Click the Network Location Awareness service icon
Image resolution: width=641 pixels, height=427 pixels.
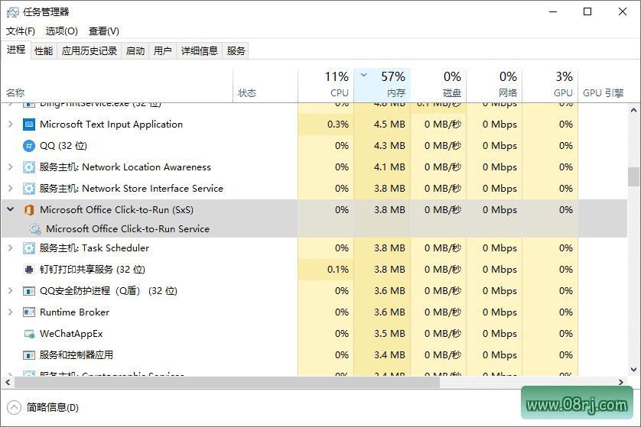[x=29, y=167]
